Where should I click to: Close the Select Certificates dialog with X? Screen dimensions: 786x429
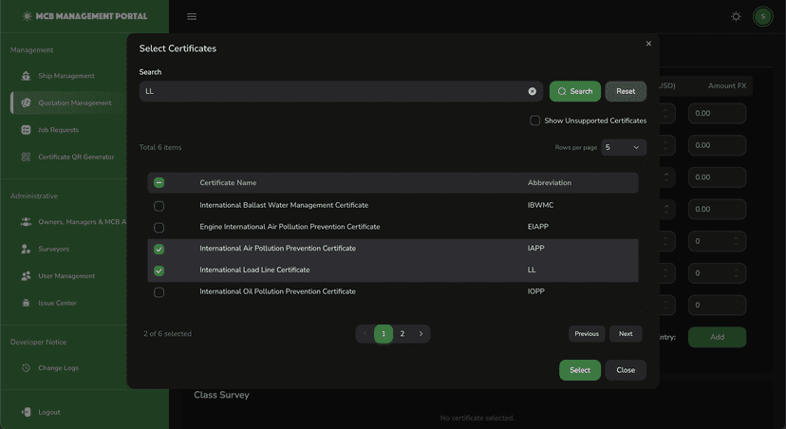[x=648, y=44]
